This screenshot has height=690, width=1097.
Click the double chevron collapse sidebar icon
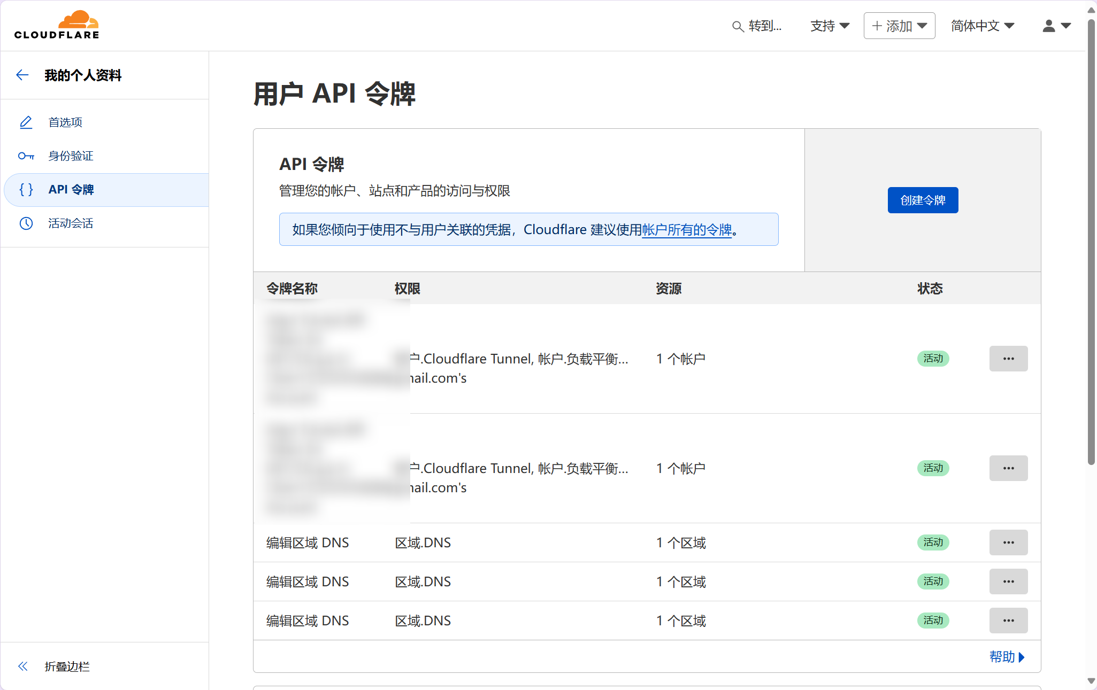(22, 666)
